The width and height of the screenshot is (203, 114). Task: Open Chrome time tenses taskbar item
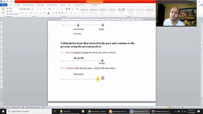[97, 111]
